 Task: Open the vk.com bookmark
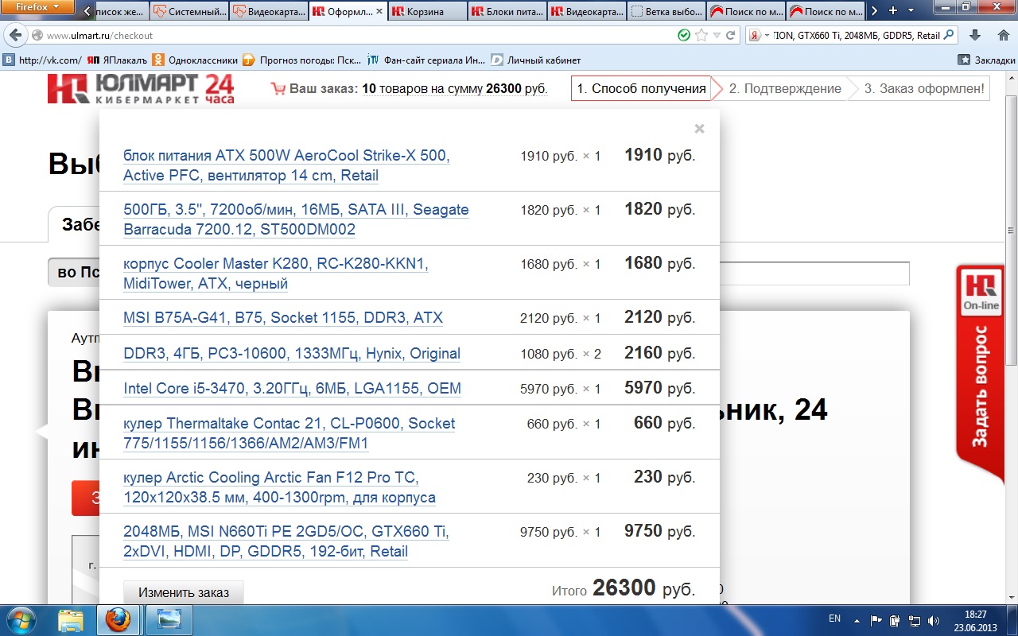pos(42,60)
